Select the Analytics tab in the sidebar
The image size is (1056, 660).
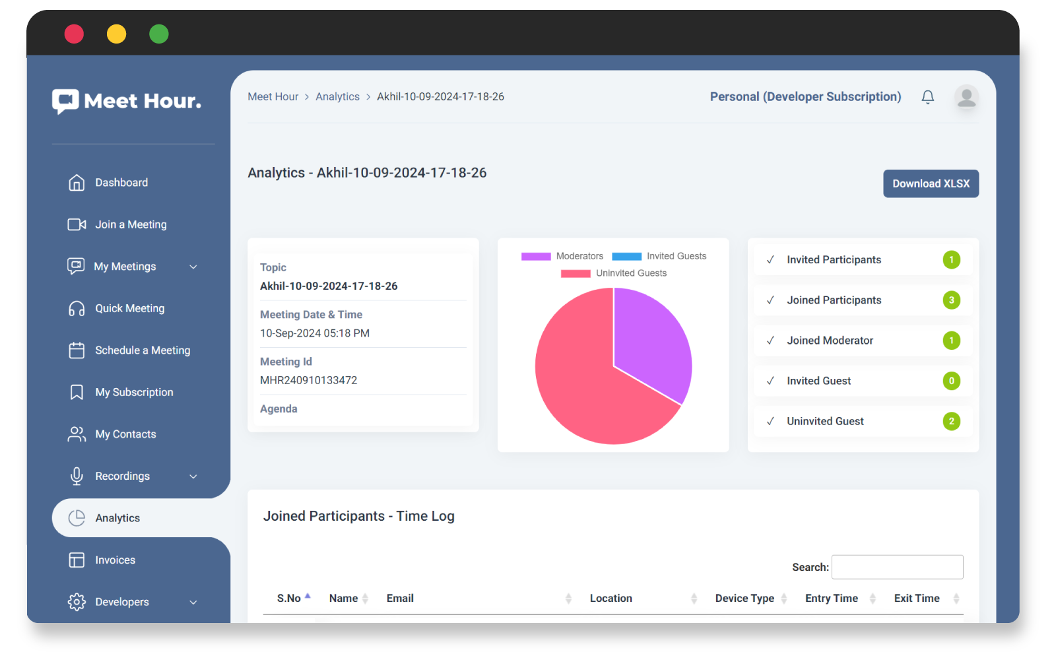tap(117, 517)
